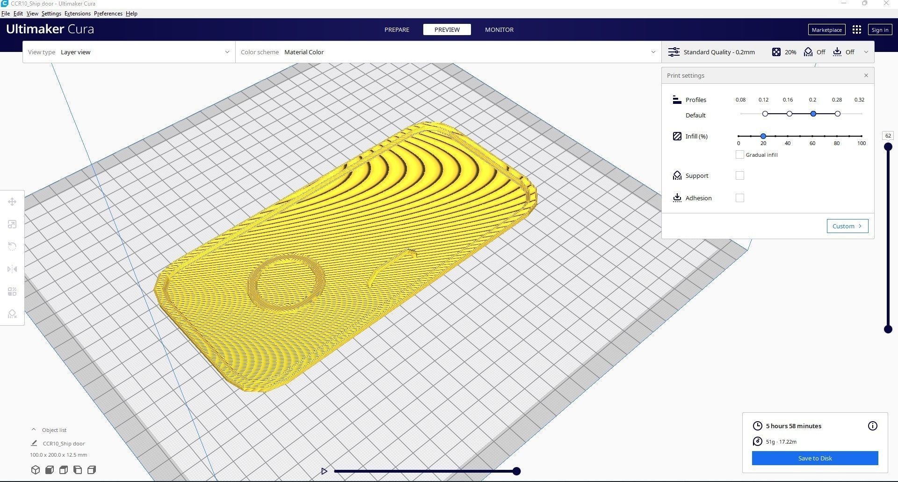Switch to right side camera view icon

click(x=92, y=470)
